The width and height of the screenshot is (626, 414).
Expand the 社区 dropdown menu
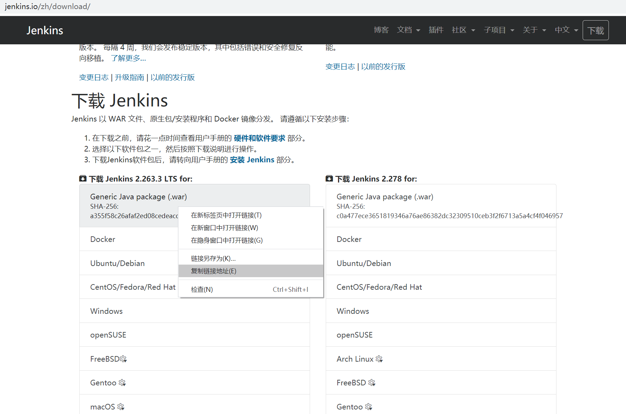point(463,30)
